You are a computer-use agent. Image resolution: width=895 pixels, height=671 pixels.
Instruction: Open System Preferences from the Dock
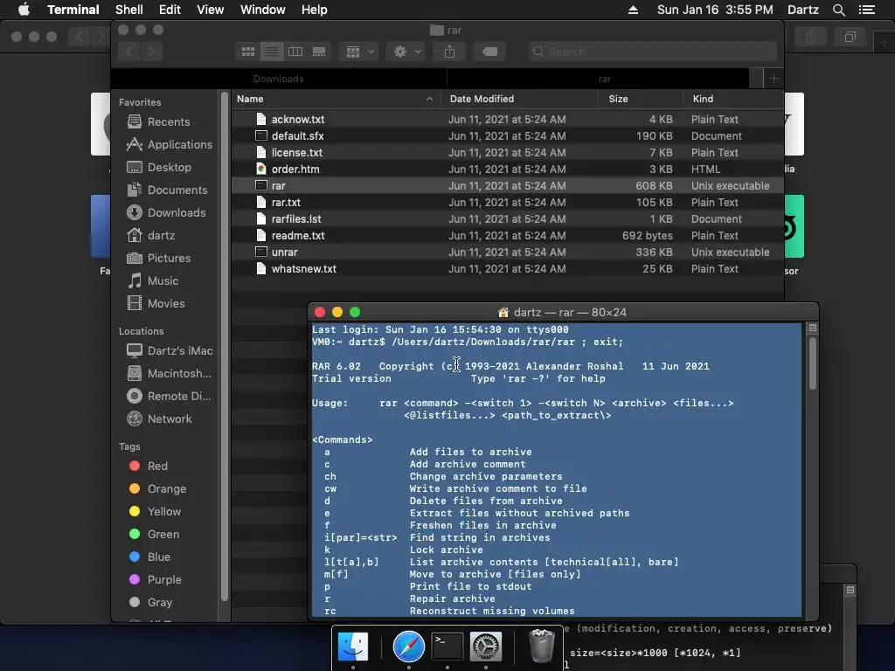tap(486, 647)
